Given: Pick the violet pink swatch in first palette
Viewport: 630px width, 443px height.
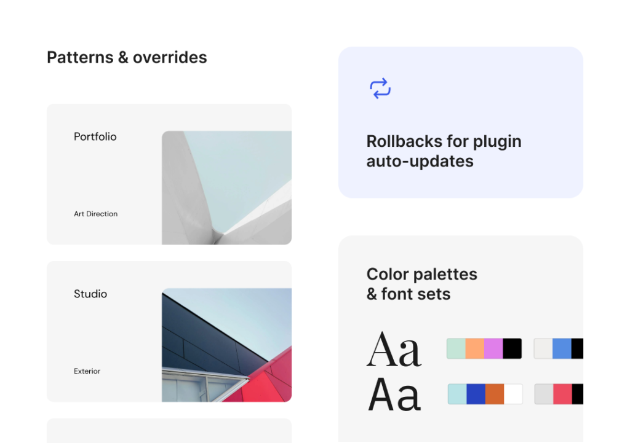Looking at the screenshot, I should (x=493, y=348).
